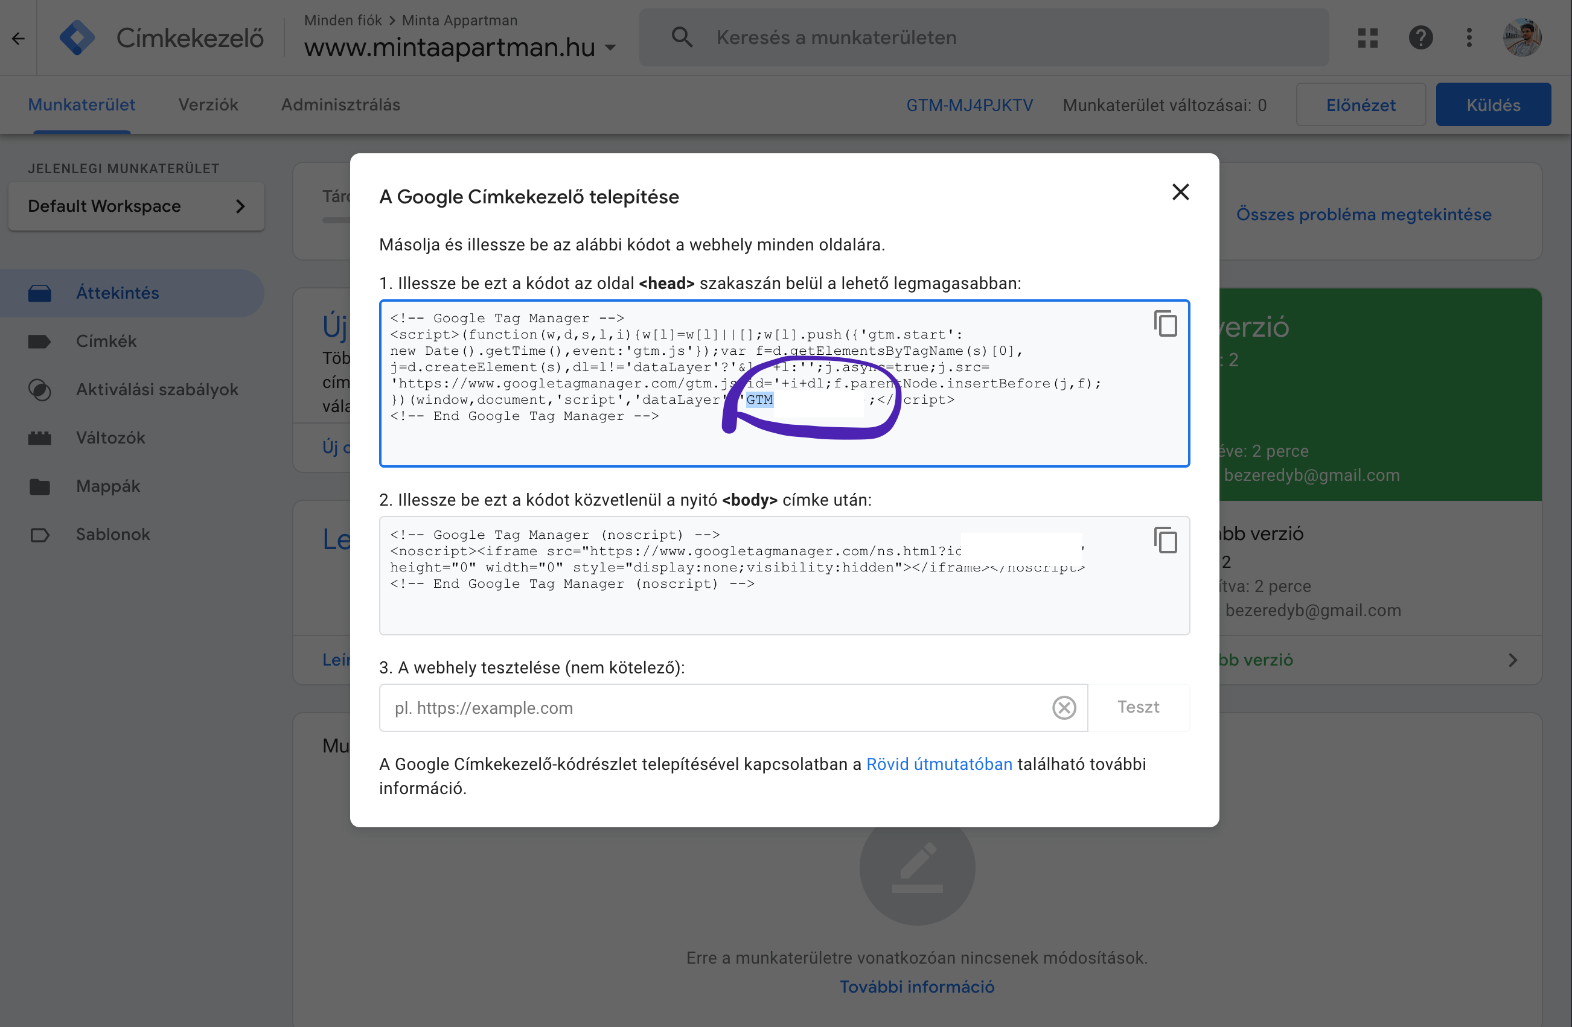The image size is (1572, 1027).
Task: Switch to the Verziók tab
Action: coord(208,105)
